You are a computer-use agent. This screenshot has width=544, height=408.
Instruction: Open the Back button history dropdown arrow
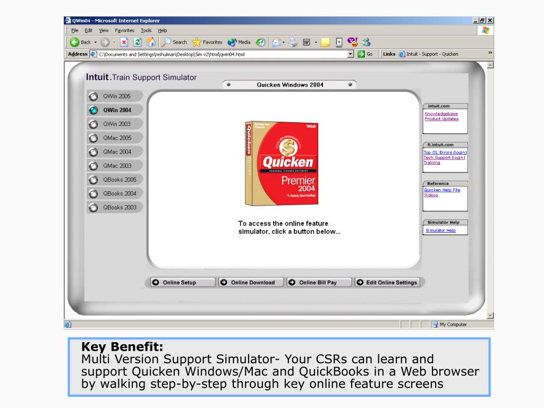coord(96,42)
